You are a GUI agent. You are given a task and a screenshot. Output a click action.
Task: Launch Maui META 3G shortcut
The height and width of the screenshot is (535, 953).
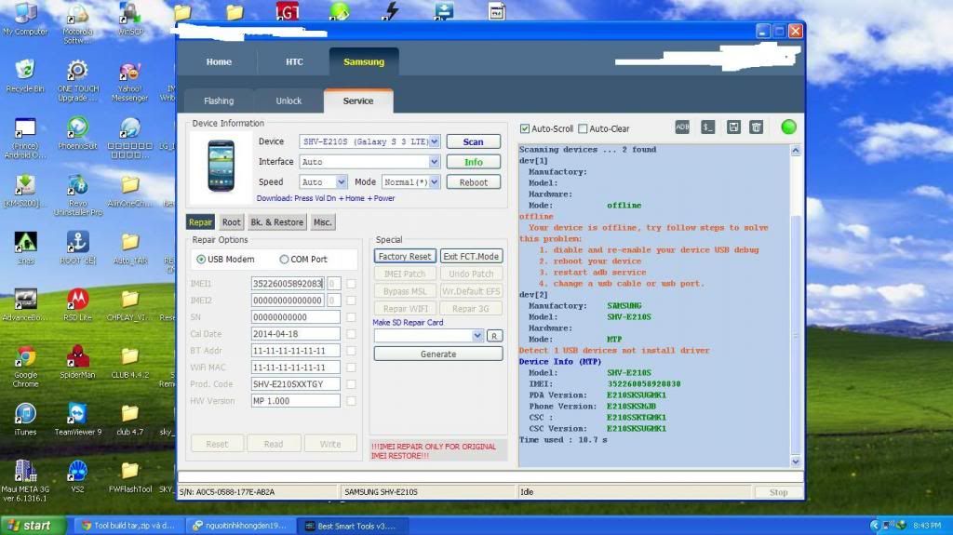click(x=24, y=481)
